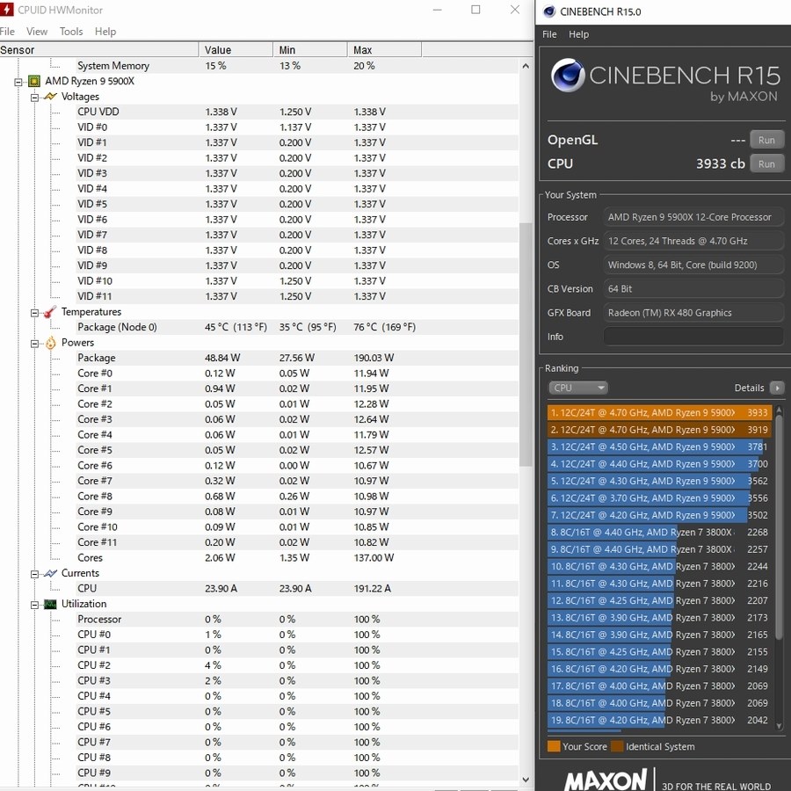Open the CPU ranking dropdown in Cinebench
The image size is (791, 791).
tap(578, 388)
